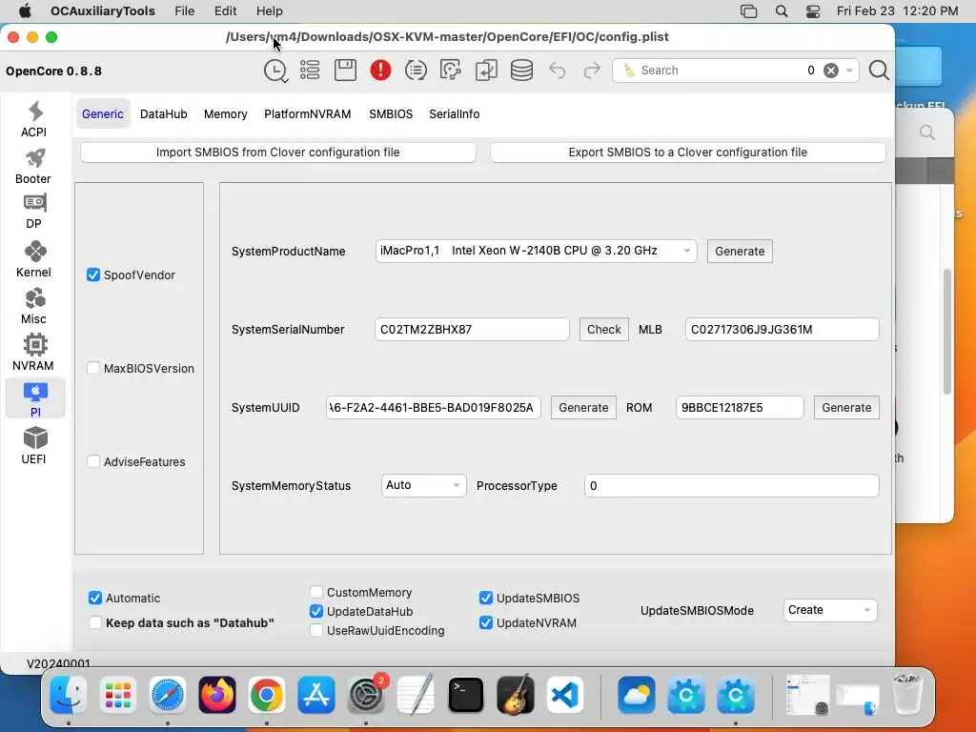Image resolution: width=976 pixels, height=732 pixels.
Task: Open the SystemMemoryStatus Auto dropdown
Action: pyautogui.click(x=423, y=485)
